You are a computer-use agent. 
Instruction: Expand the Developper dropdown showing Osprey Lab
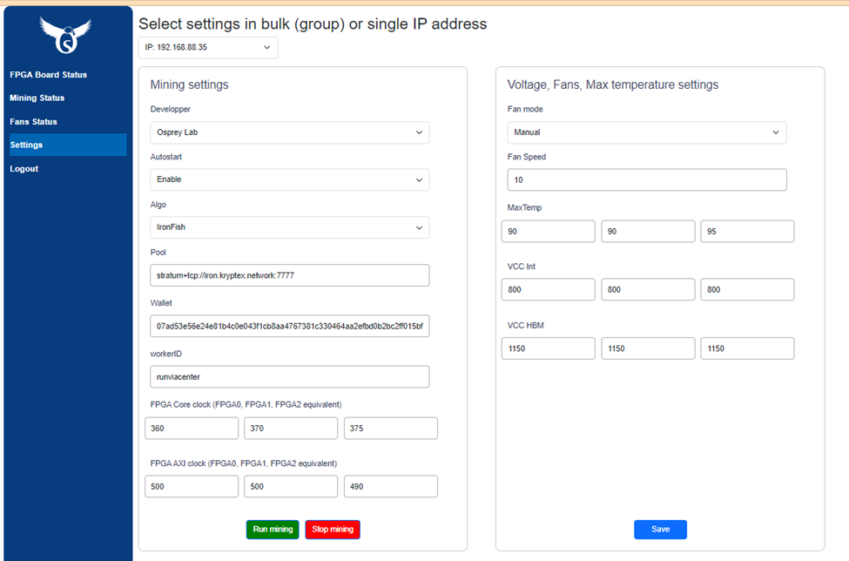click(290, 132)
